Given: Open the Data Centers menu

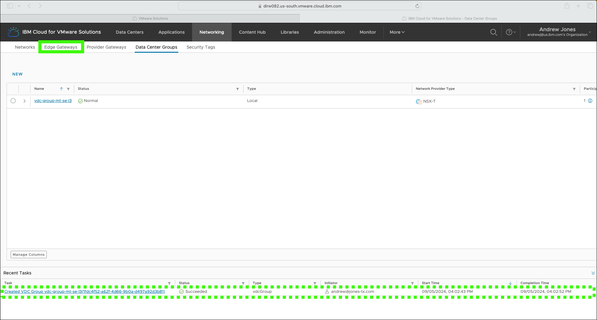Looking at the screenshot, I should [x=130, y=32].
